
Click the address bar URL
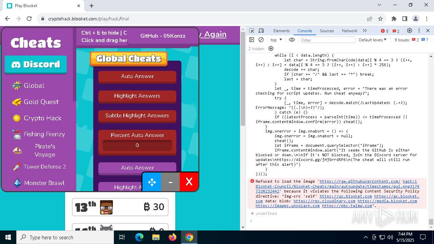(x=88, y=19)
